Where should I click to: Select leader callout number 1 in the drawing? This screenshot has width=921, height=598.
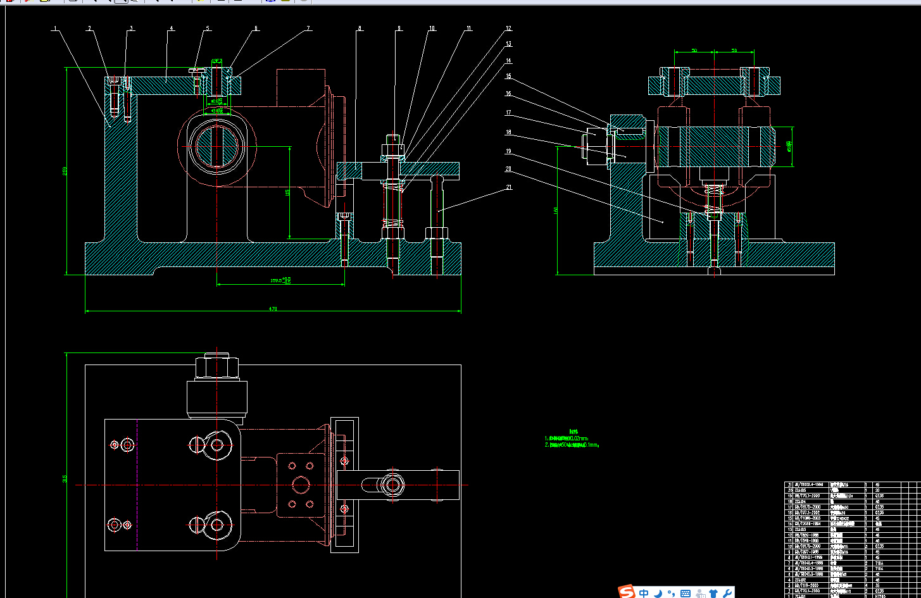pyautogui.click(x=55, y=28)
